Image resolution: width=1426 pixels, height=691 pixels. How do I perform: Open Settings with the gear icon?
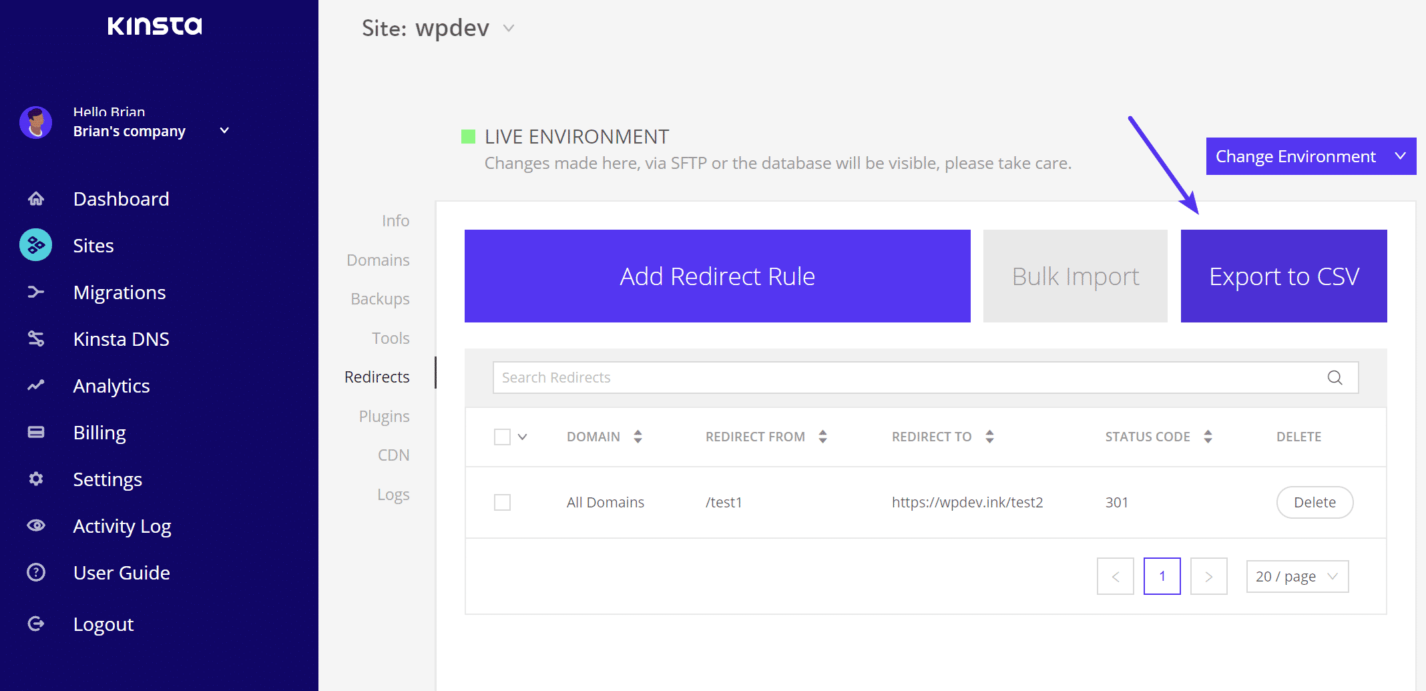click(x=35, y=479)
